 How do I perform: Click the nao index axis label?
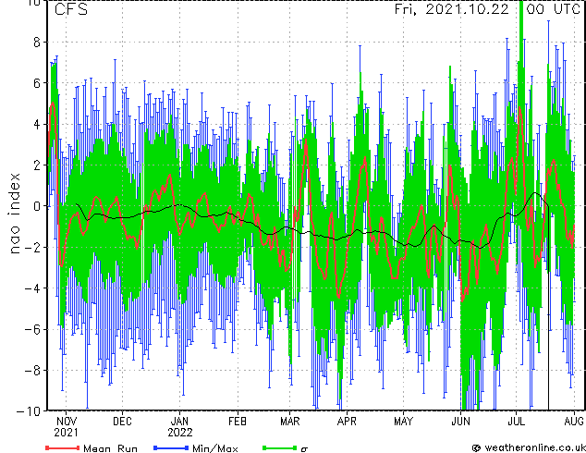coord(14,214)
